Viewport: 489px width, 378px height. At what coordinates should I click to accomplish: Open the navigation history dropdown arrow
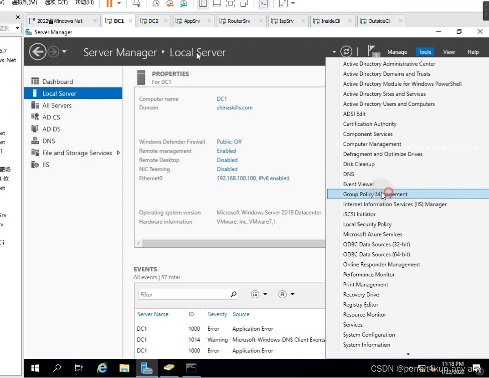[64, 51]
